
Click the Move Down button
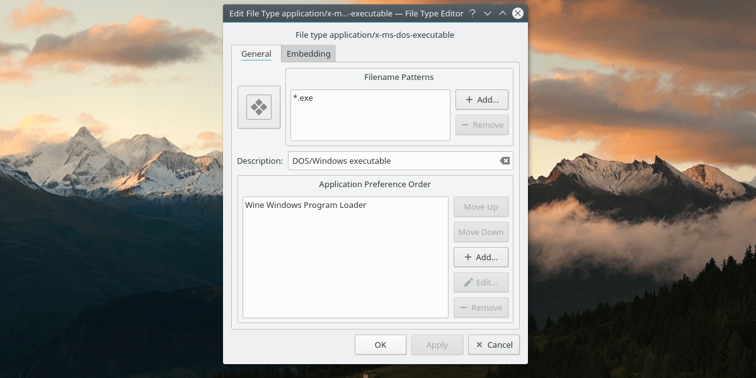pyautogui.click(x=481, y=232)
